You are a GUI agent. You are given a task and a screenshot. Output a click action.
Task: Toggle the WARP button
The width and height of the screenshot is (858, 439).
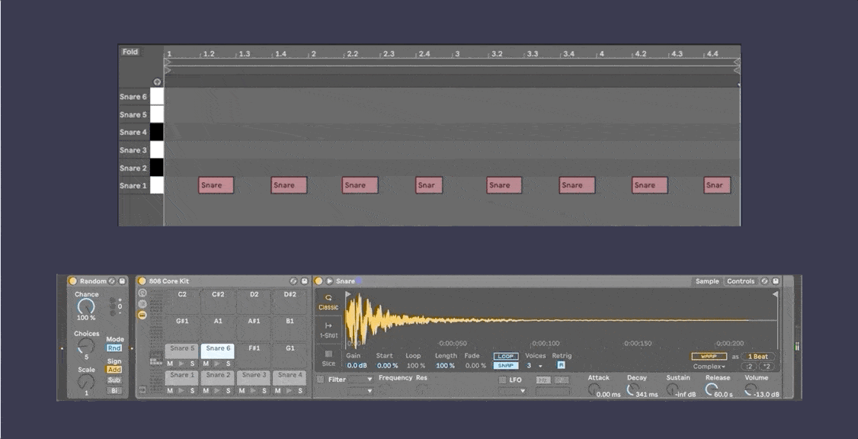pyautogui.click(x=709, y=357)
